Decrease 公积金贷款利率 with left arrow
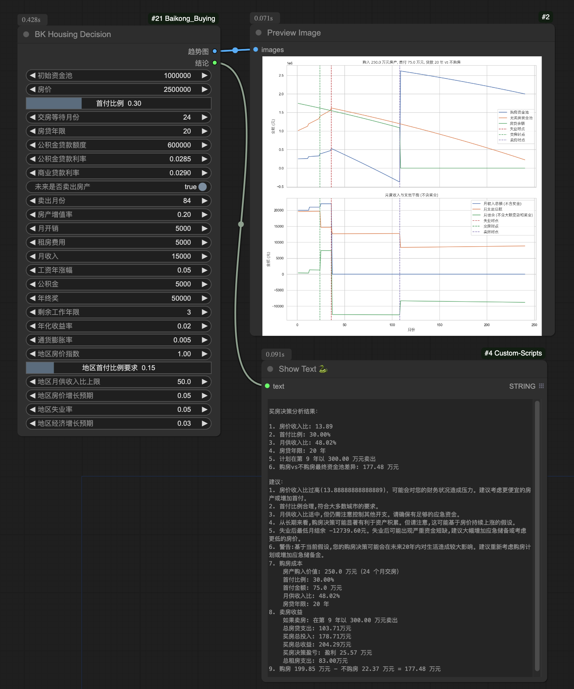The width and height of the screenshot is (574, 689). [32, 159]
